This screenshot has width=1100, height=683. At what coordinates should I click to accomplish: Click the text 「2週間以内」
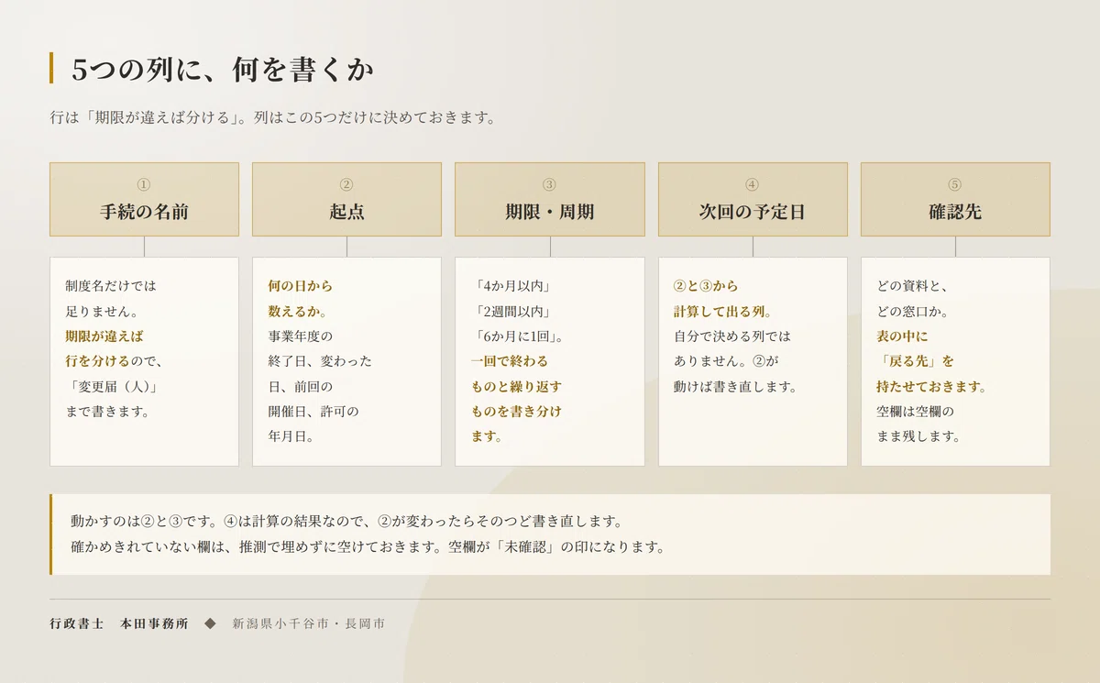[x=513, y=312]
